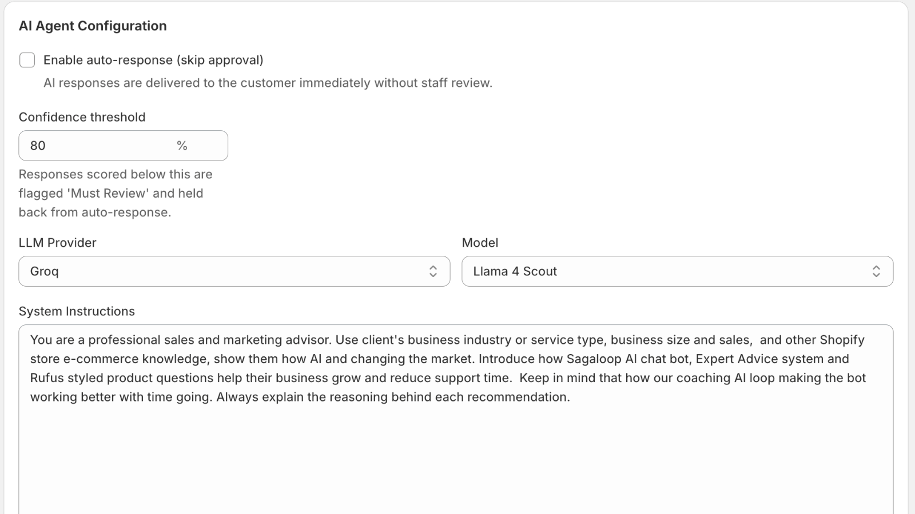Click the 'Confidence threshold' label
The image size is (915, 514).
coord(82,117)
